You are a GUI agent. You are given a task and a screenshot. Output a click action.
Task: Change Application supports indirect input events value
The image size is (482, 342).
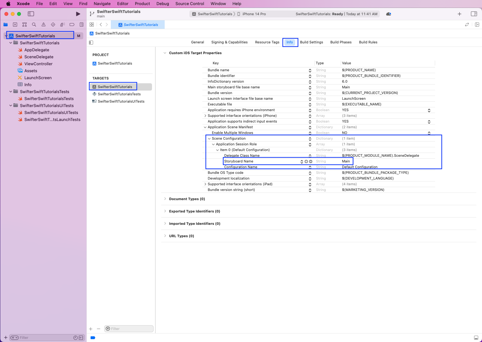pyautogui.click(x=429, y=122)
